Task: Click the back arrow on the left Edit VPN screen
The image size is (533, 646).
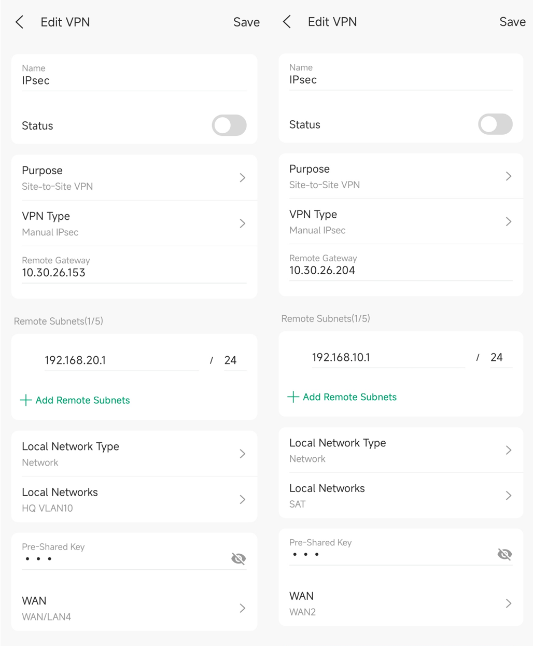Action: click(19, 22)
